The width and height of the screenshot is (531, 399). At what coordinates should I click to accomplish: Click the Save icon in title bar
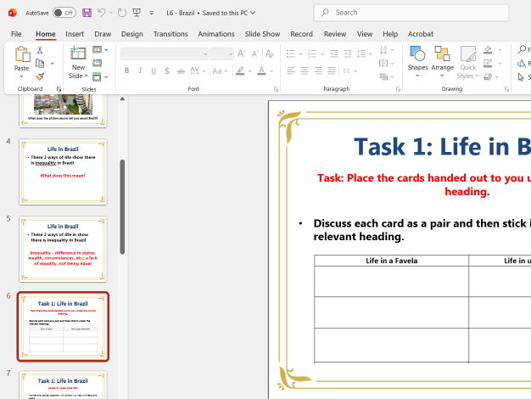87,13
